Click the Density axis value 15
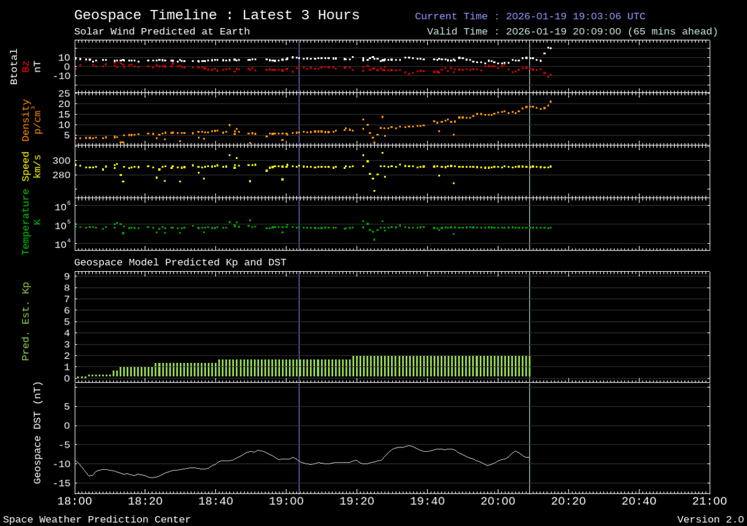 pos(64,114)
